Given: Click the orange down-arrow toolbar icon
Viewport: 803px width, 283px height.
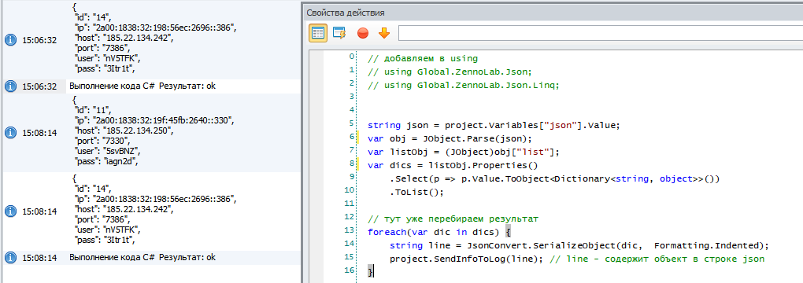Looking at the screenshot, I should coord(384,33).
